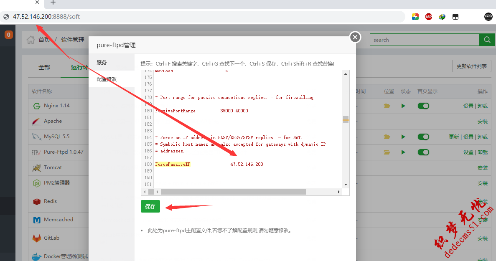Click 安装 link for Apache

tap(482, 122)
